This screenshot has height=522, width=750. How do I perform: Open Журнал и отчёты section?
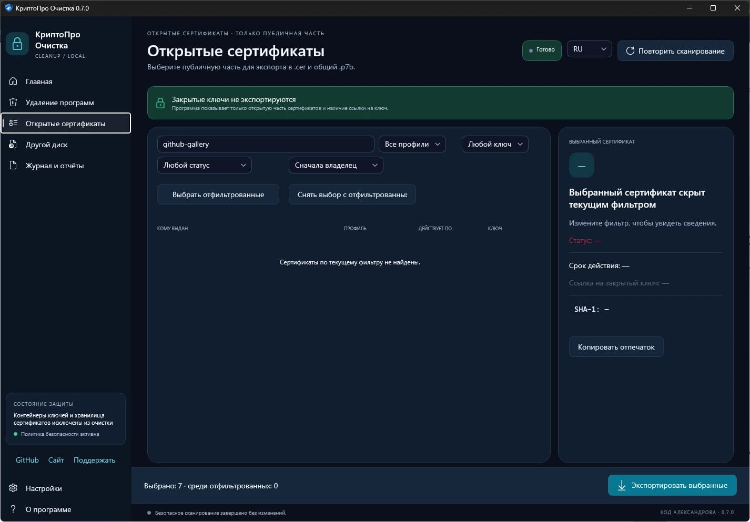(66, 166)
